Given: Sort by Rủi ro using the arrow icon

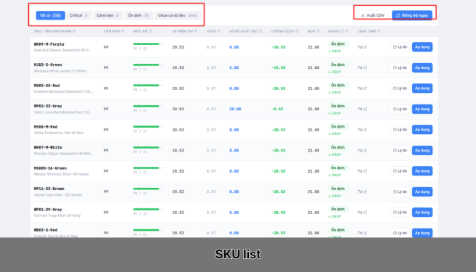Looking at the screenshot, I should tap(347, 31).
